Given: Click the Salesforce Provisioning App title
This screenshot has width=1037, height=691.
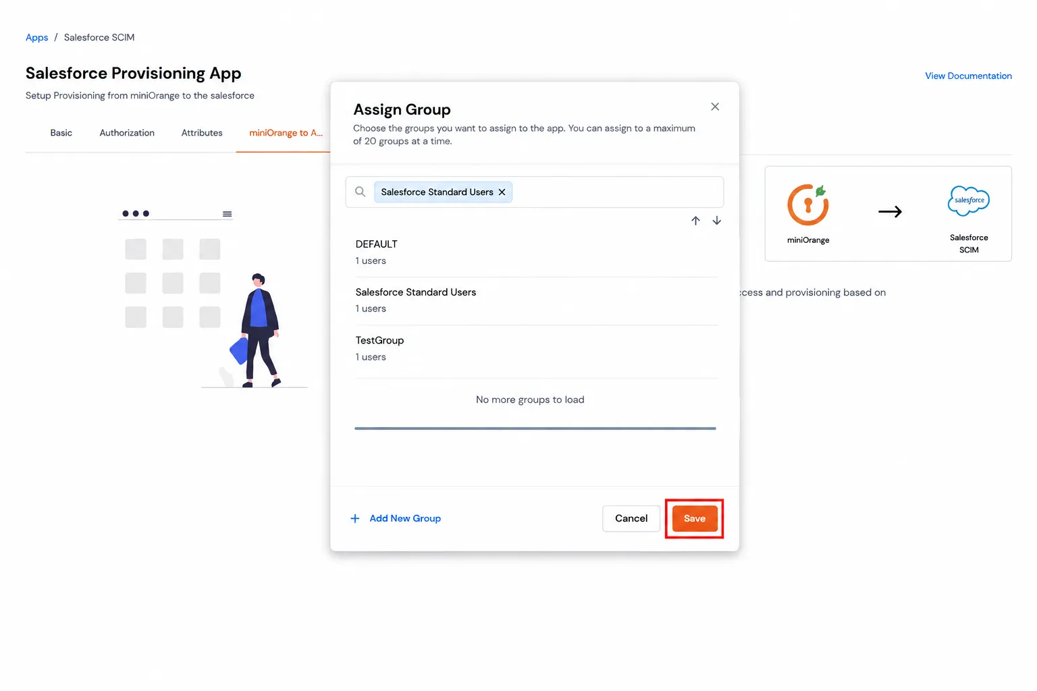Looking at the screenshot, I should 133,73.
